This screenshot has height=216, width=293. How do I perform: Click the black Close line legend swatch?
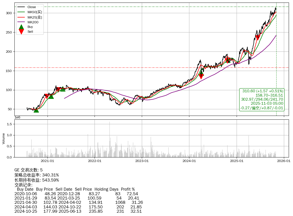click(21, 7)
